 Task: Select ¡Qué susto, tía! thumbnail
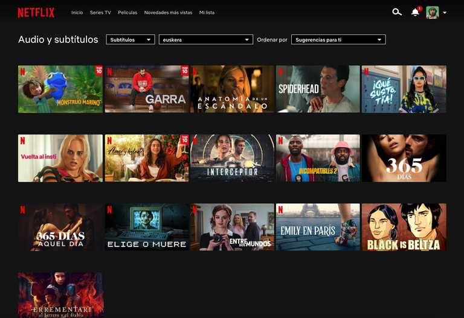(x=404, y=89)
